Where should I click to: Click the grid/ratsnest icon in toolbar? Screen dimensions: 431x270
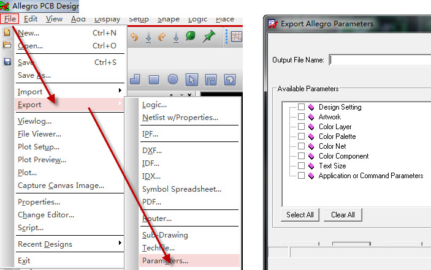coord(237,37)
